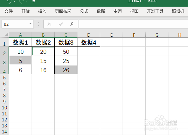This screenshot has height=135, width=188.
Task: Click the formula bar Enter checkmark icon
Action: [61, 24]
